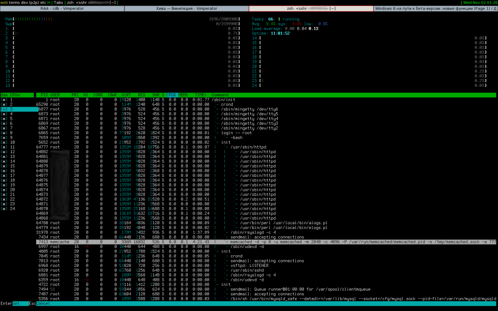498x311 pixels.
Task: Open the Хива — Википедия Vimperator tab
Action: 186,8
